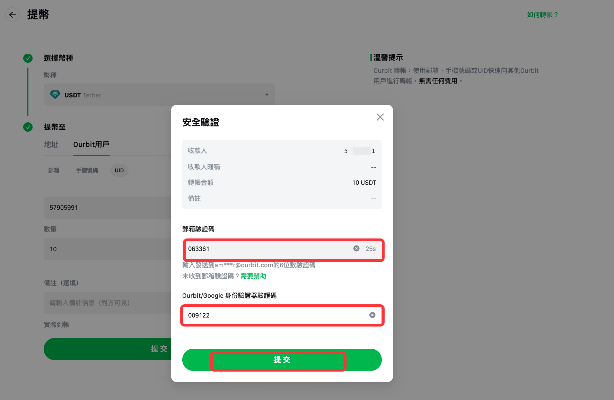
Task: Click the green checkmark beside 選擇幣種
Action: (28, 58)
